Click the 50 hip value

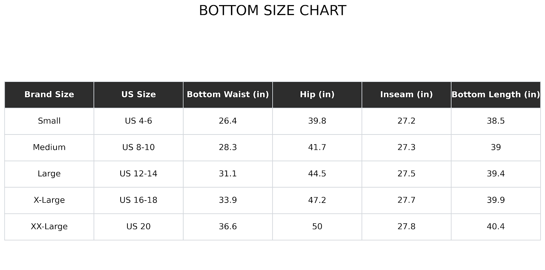tap(317, 227)
